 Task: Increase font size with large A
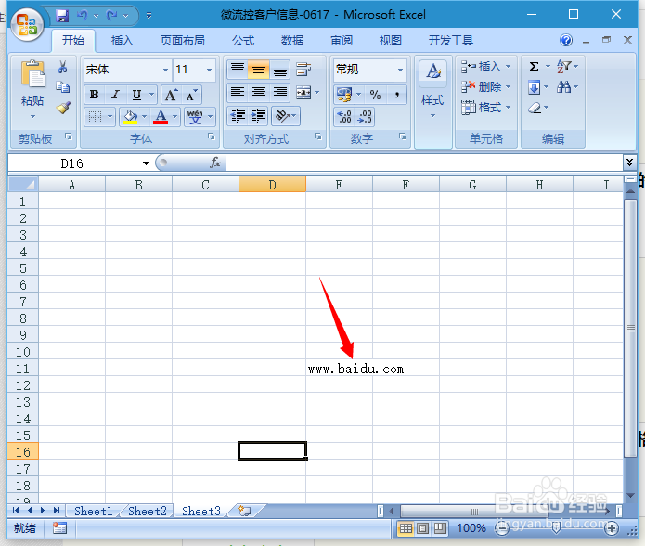pyautogui.click(x=171, y=95)
